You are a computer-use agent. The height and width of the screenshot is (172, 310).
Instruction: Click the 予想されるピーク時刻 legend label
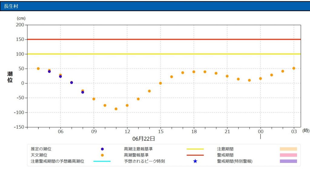click(x=144, y=161)
